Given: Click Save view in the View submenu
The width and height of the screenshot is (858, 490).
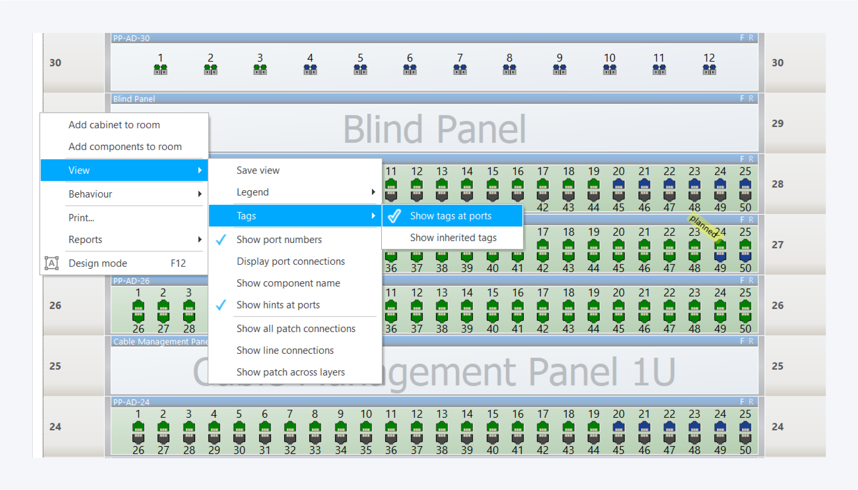Looking at the screenshot, I should [x=258, y=170].
